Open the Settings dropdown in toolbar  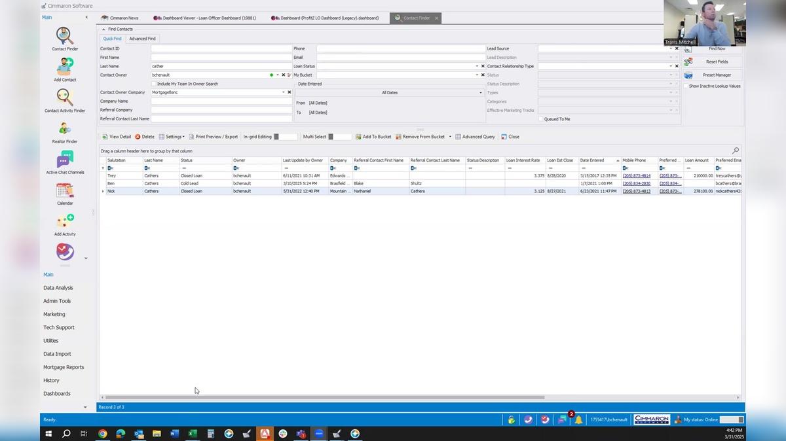172,137
